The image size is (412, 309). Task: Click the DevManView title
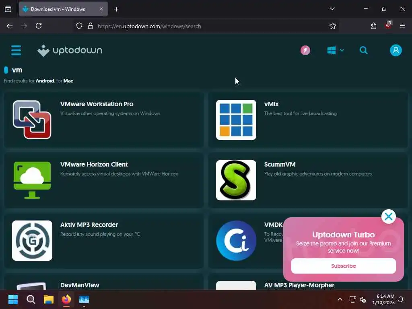click(80, 285)
